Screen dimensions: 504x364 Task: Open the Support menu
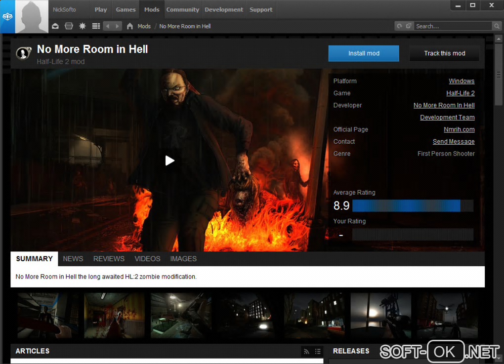pos(261,10)
